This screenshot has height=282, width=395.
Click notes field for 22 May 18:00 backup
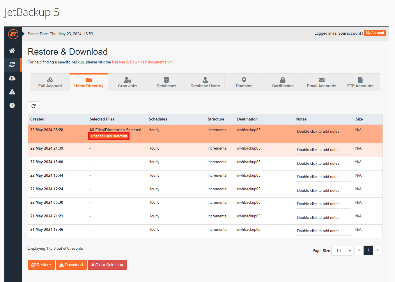(x=323, y=164)
